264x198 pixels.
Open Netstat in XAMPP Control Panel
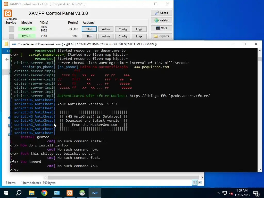pos(161,20)
